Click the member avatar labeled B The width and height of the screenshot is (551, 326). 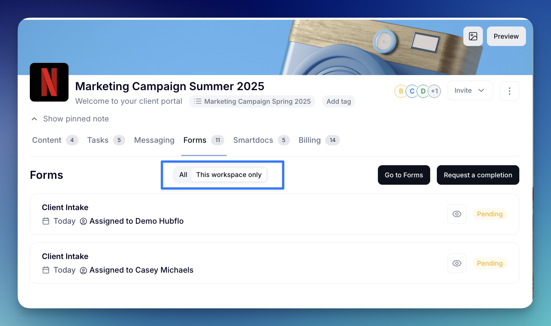coord(401,91)
